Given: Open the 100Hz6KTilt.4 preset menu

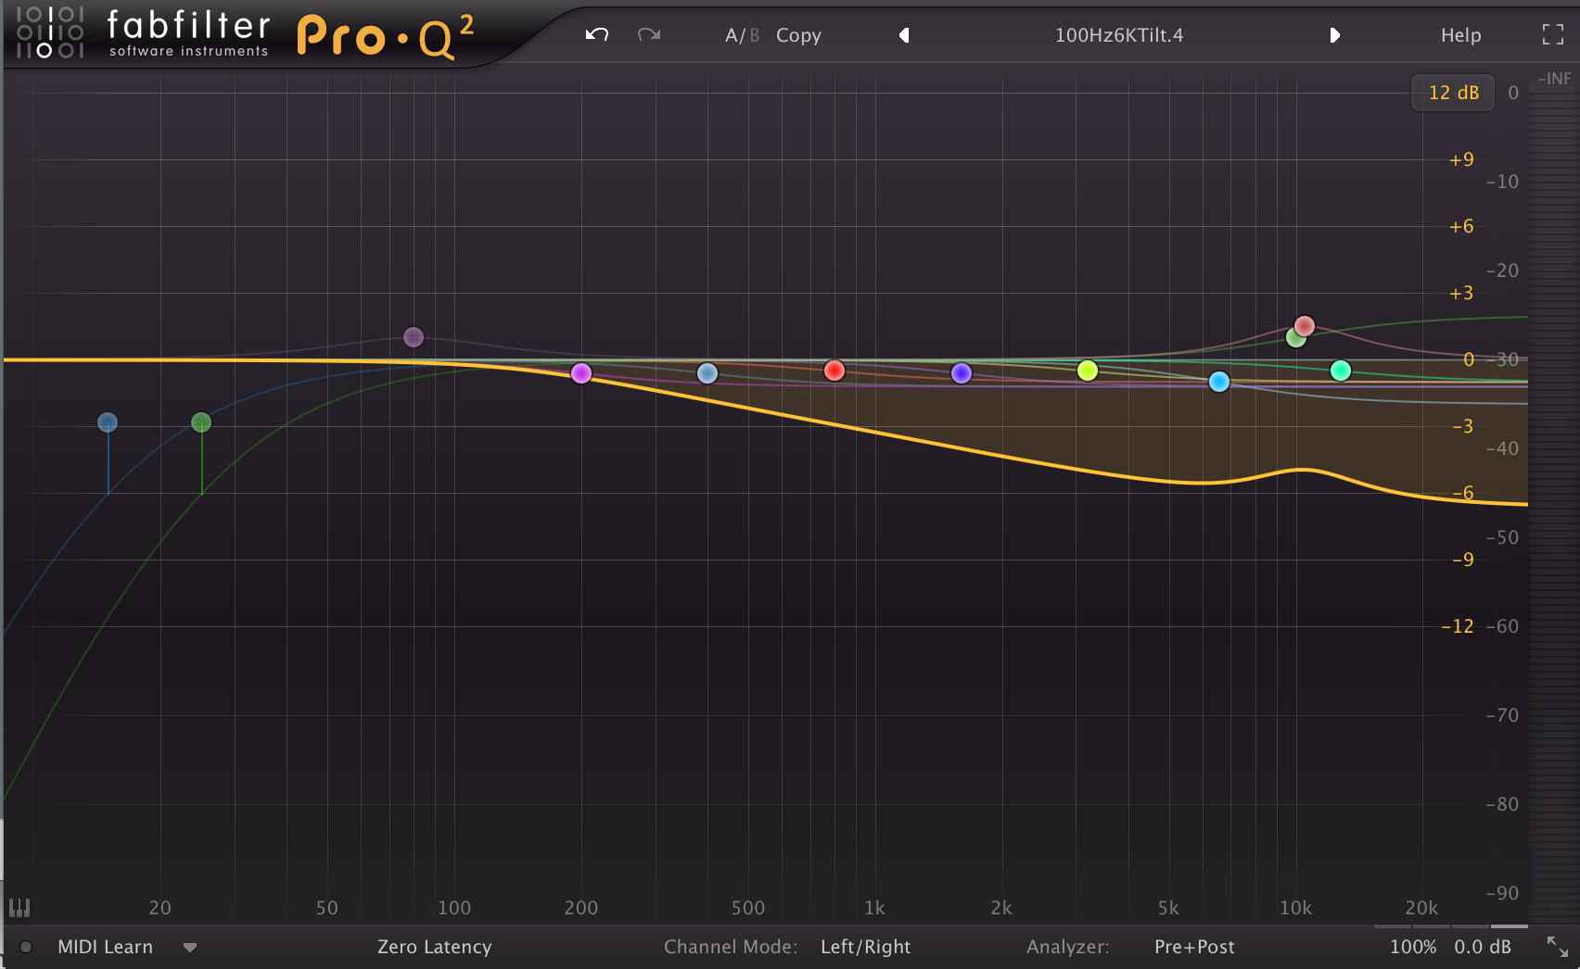Looking at the screenshot, I should click(x=1119, y=35).
